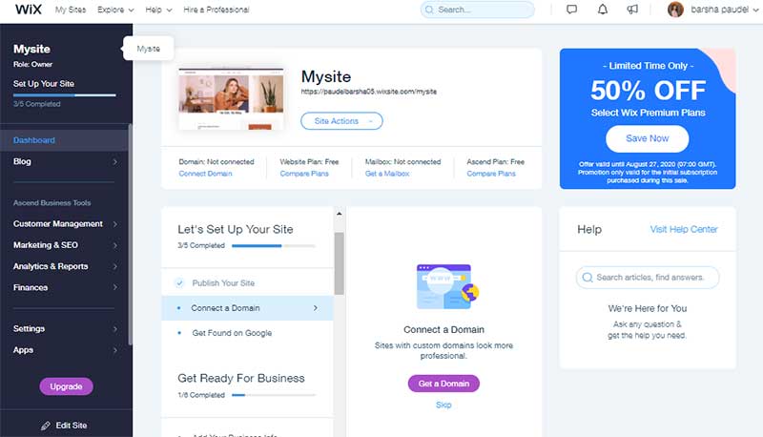
Task: Open the announcements megaphone icon
Action: [x=632, y=10]
